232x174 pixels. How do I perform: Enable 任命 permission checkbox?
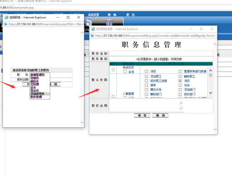tap(180, 85)
